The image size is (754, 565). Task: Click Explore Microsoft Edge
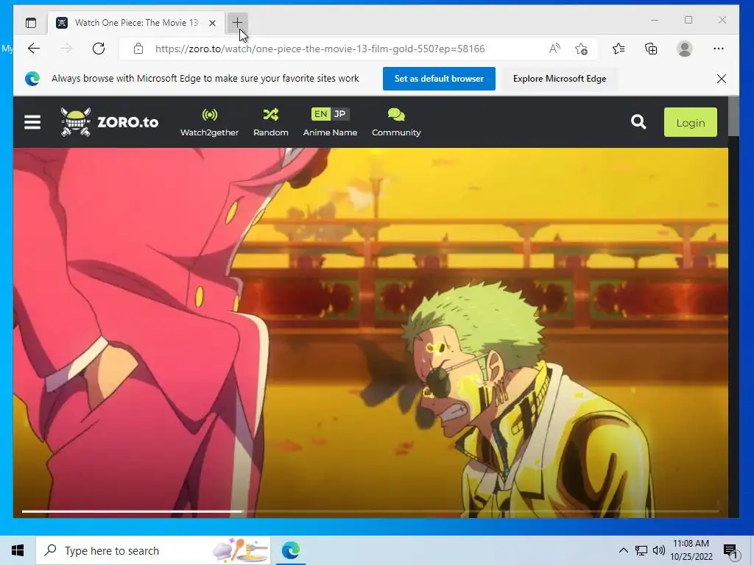tap(560, 79)
